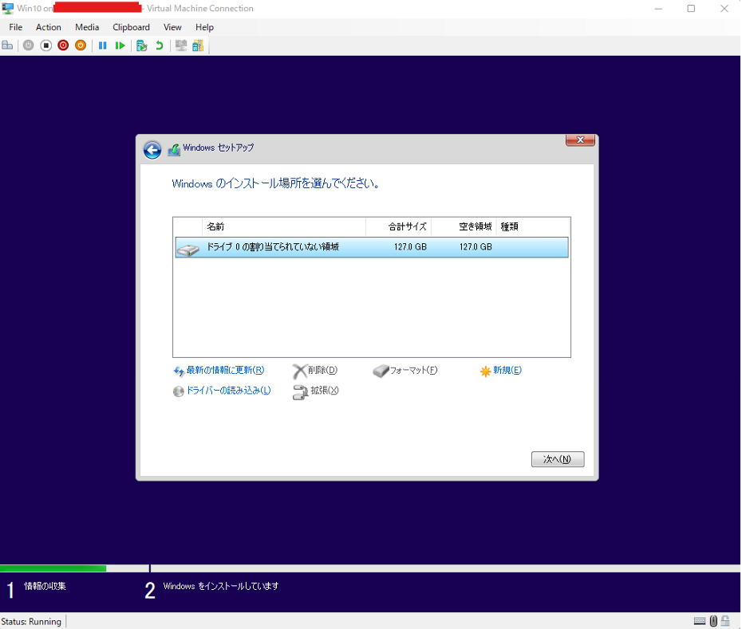Open the Clipboard menu
Screen dimensions: 742x629
coord(131,27)
